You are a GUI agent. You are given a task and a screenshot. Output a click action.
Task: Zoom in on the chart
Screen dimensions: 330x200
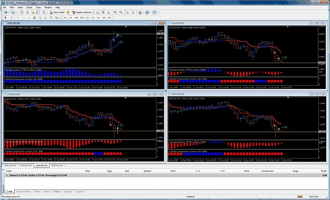115,13
